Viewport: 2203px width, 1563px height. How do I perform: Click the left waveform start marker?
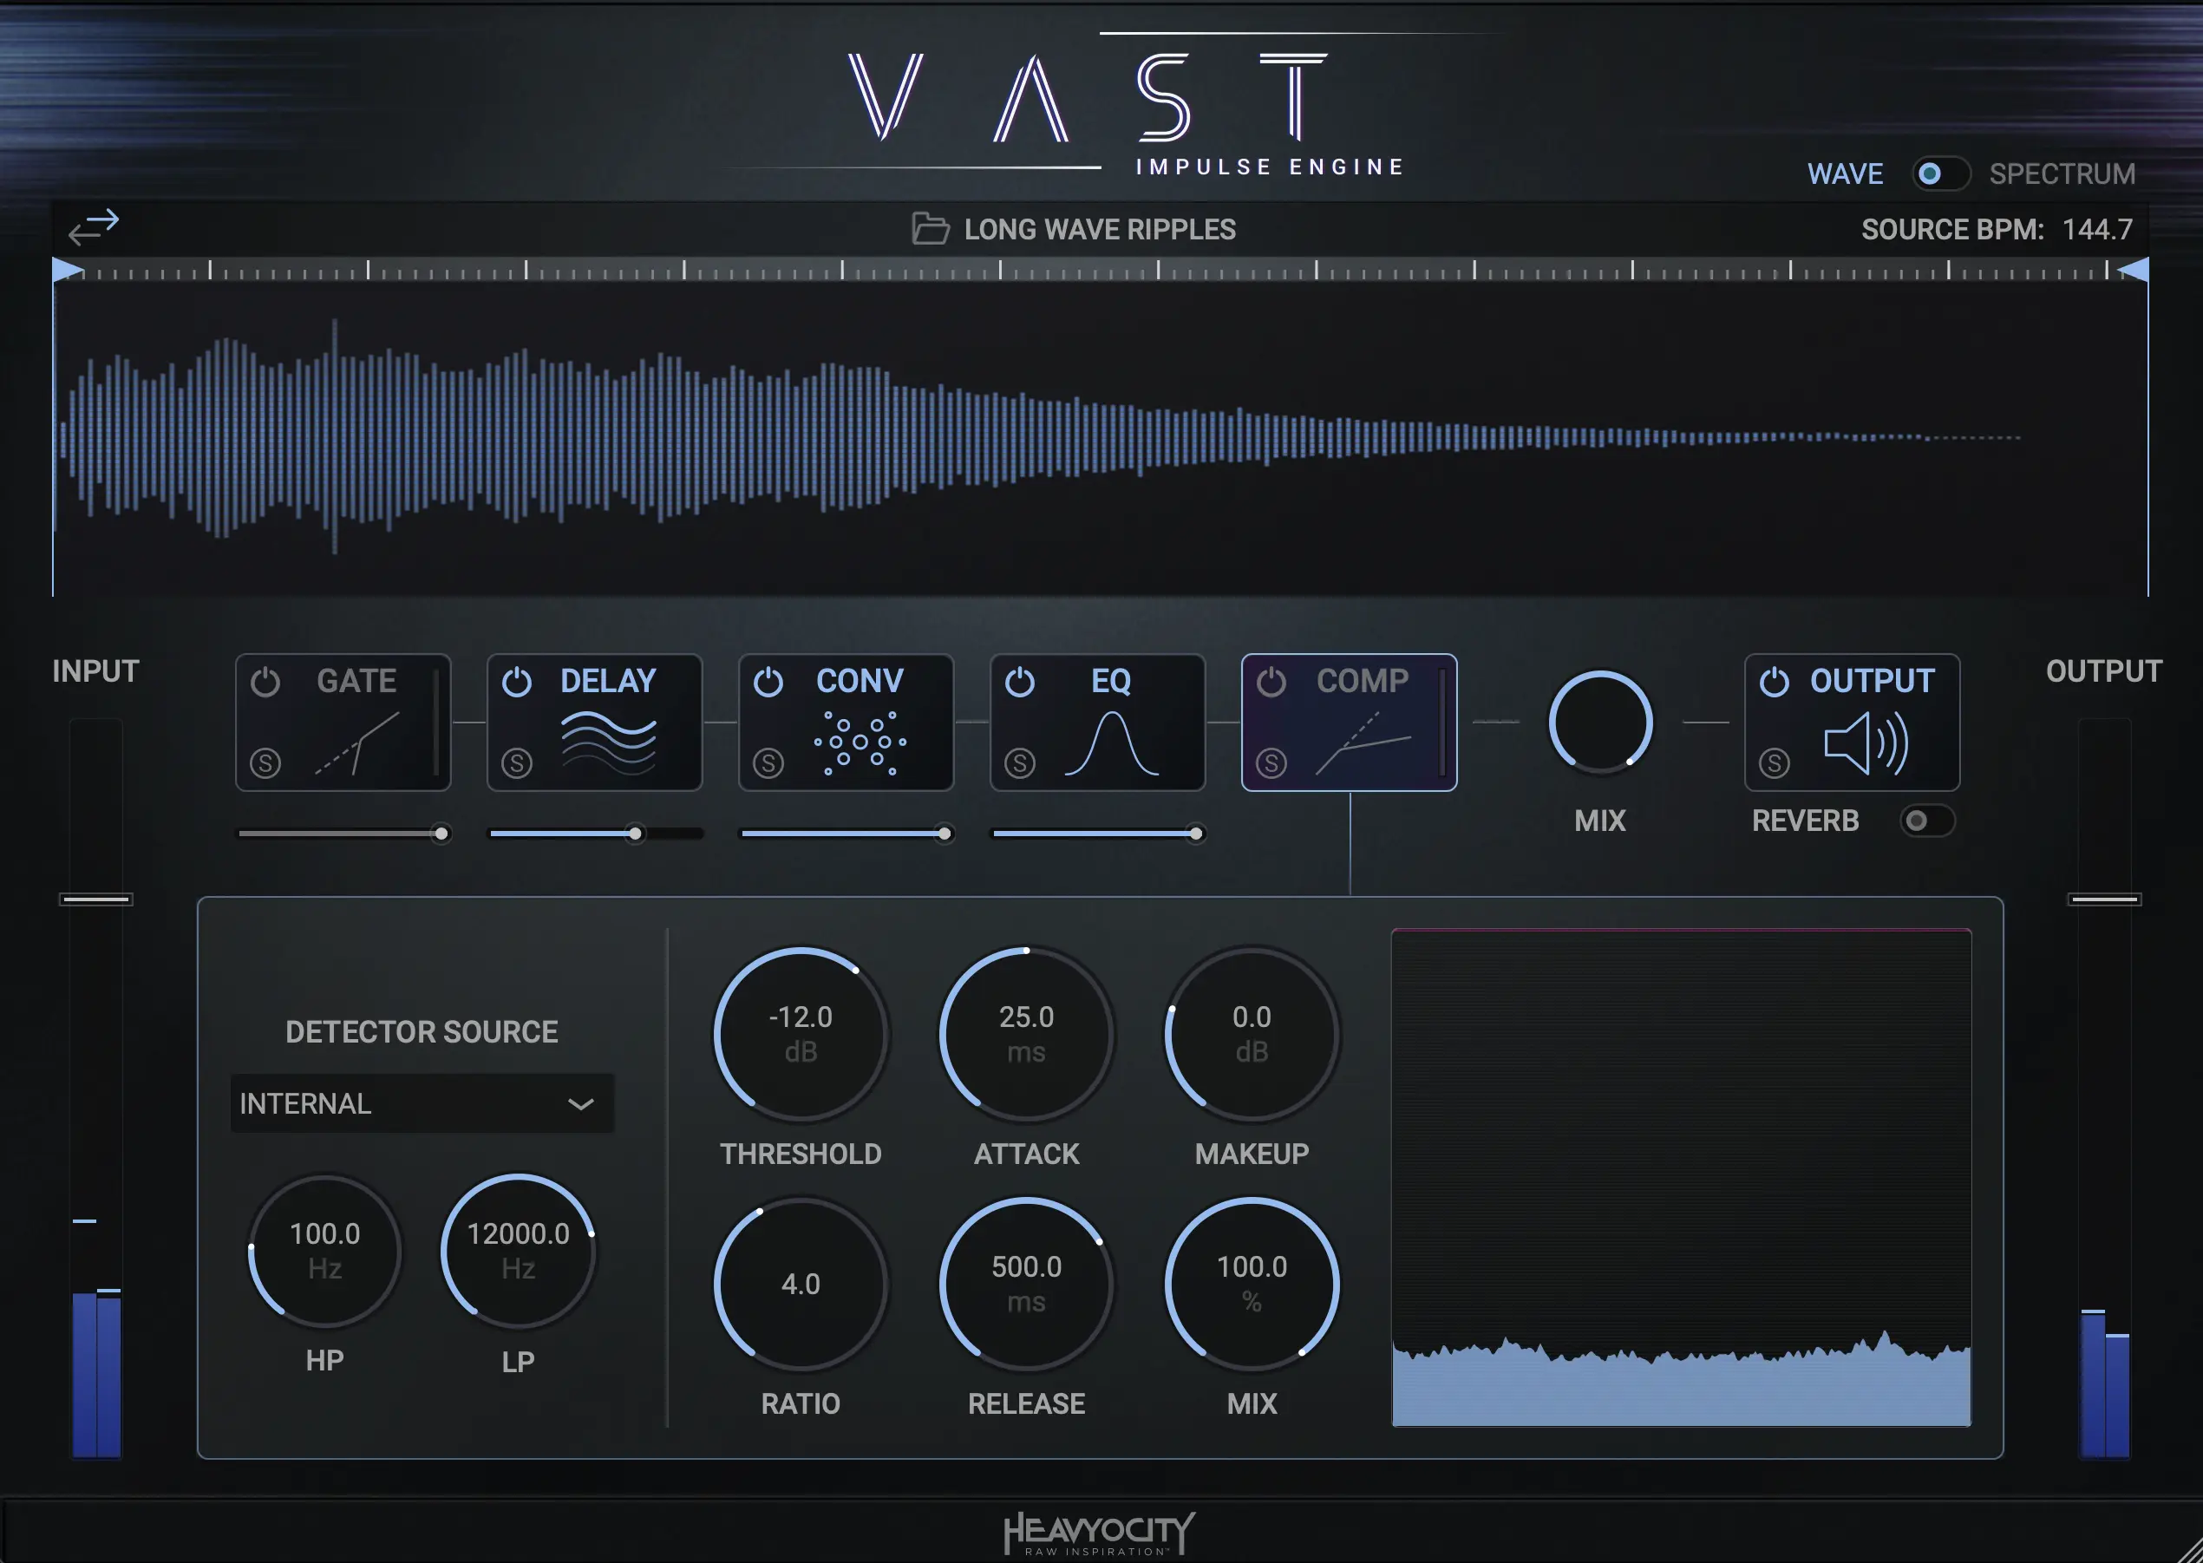65,271
